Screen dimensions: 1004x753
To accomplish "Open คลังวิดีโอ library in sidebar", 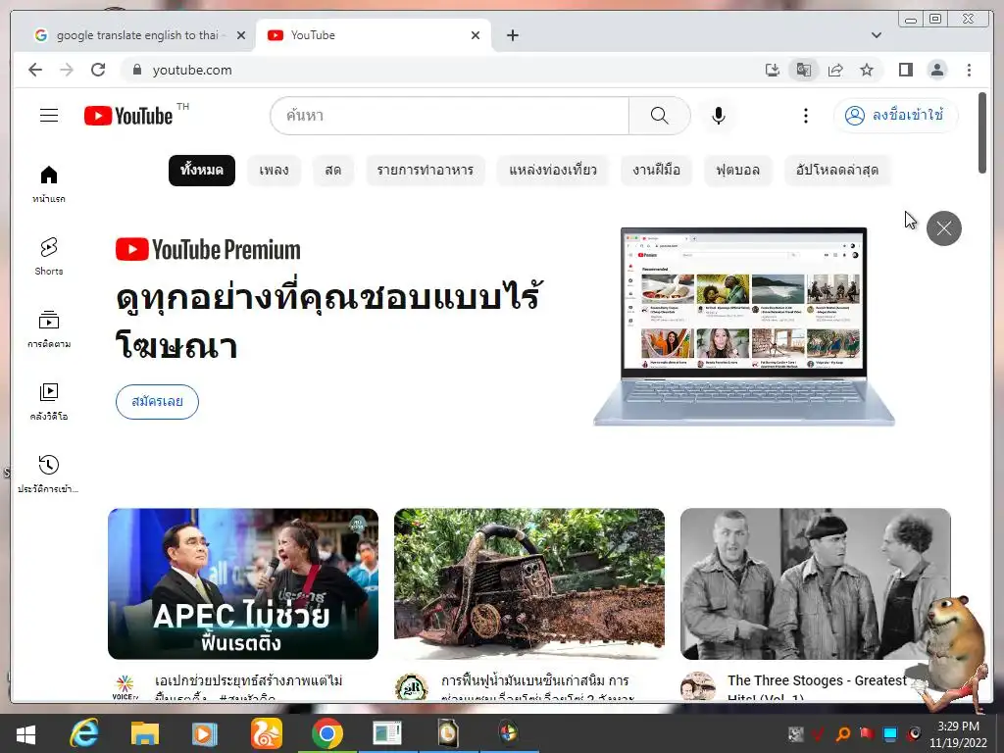I will tap(49, 401).
